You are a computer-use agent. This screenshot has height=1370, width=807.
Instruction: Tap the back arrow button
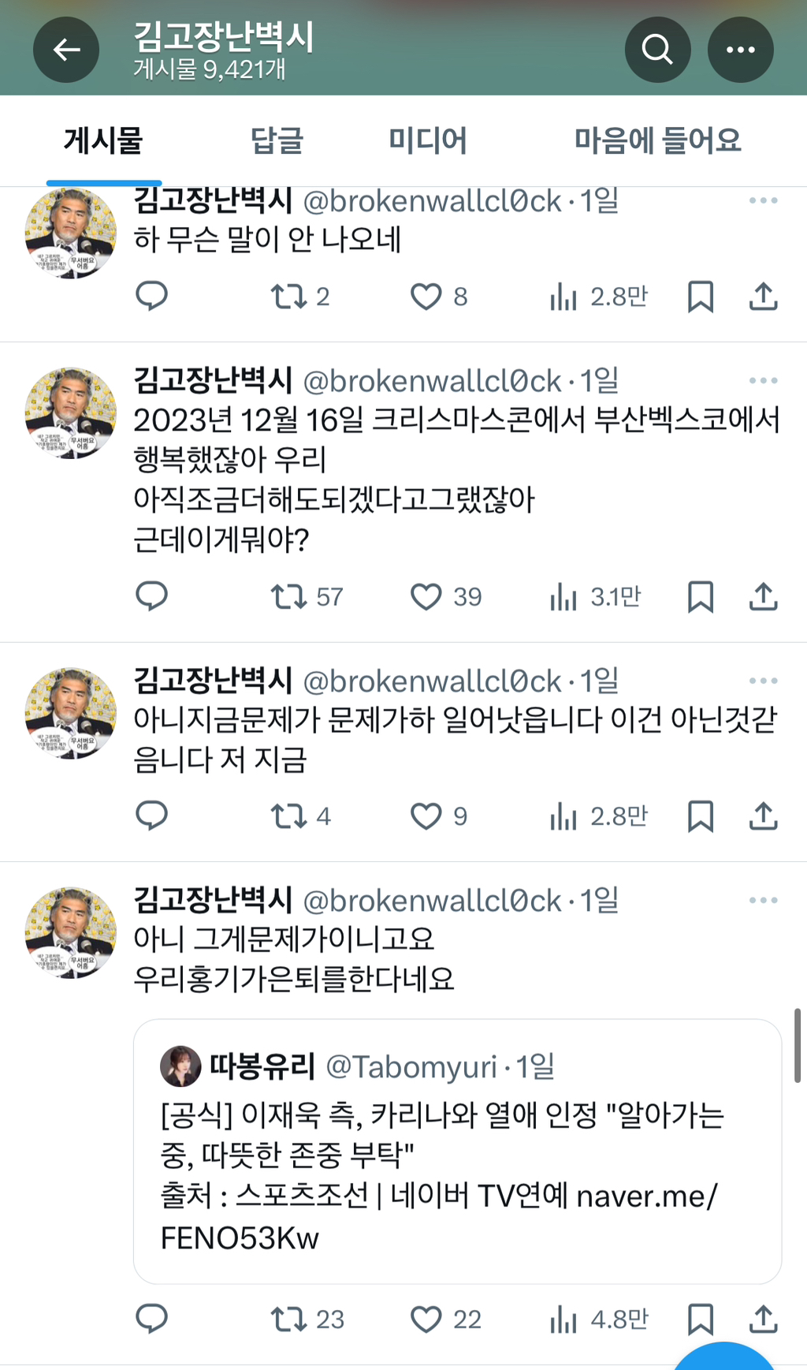pos(66,50)
